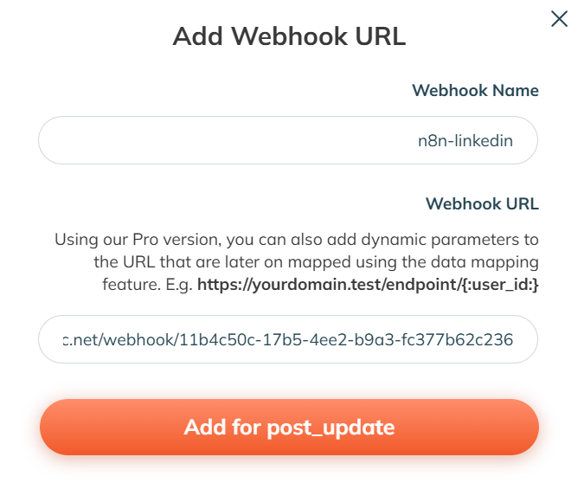Focus the Webhook URL input field

tap(288, 340)
